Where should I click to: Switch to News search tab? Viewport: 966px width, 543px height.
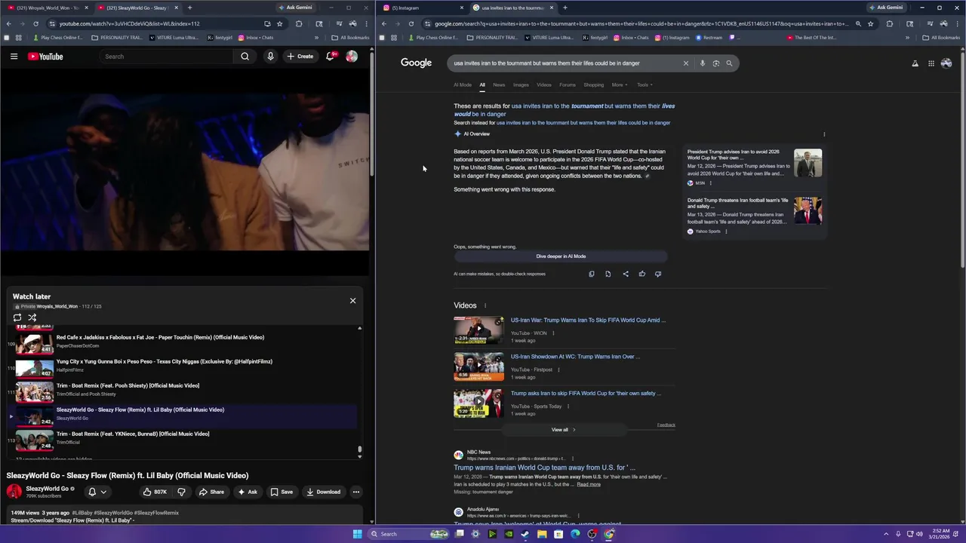tap(499, 84)
